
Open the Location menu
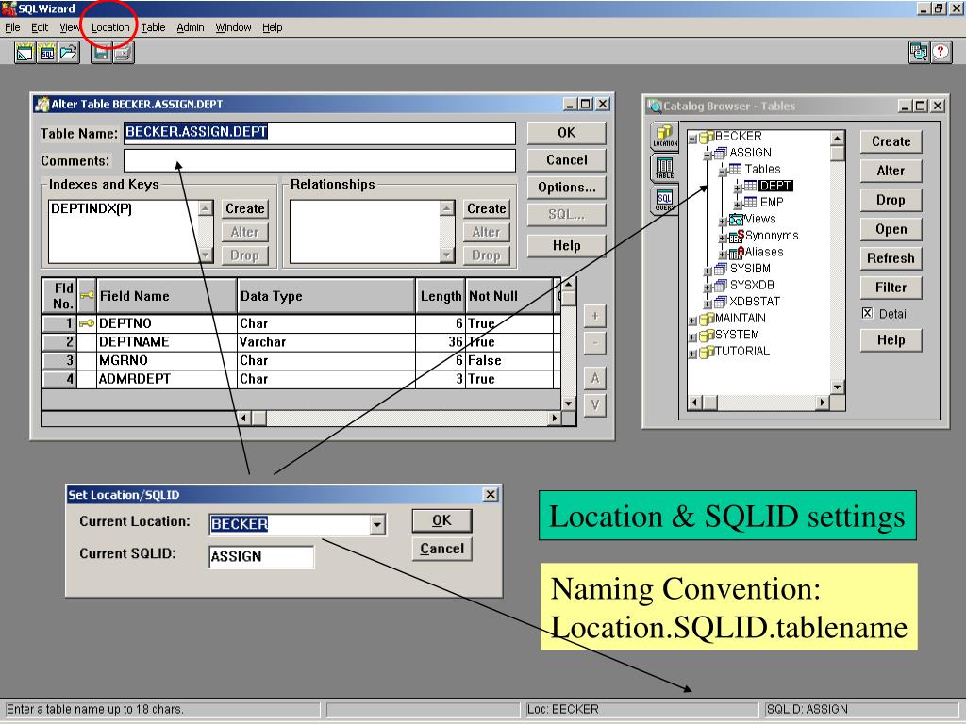coord(111,27)
